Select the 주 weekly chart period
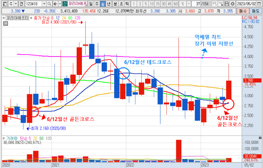The height and width of the screenshot is (168, 263). pyautogui.click(x=97, y=4)
